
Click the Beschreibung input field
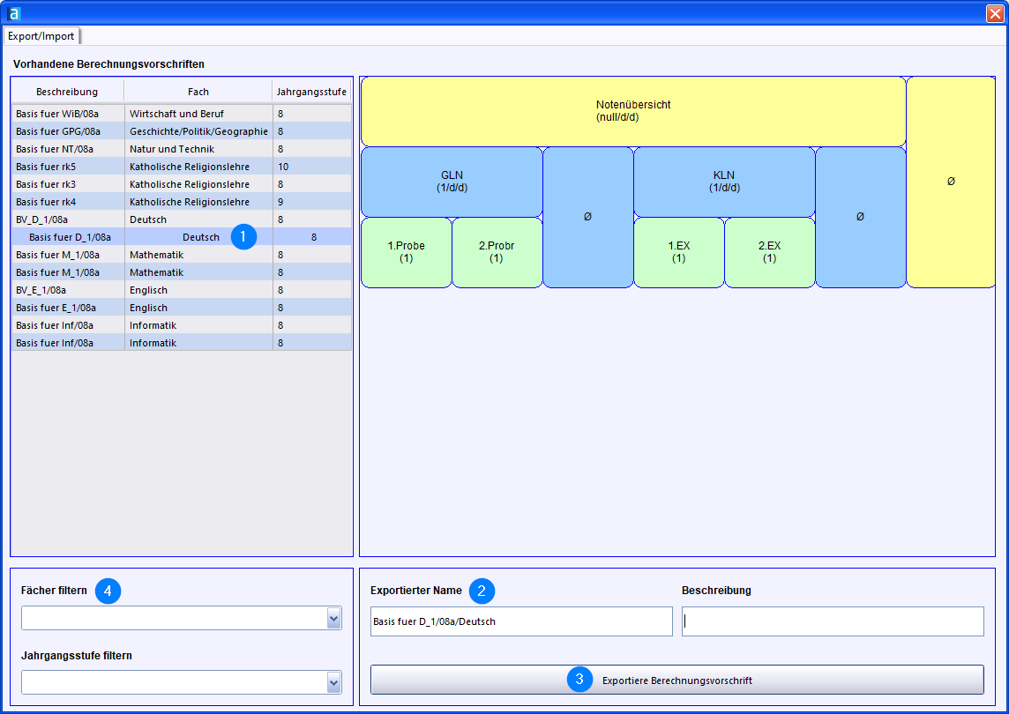point(833,621)
